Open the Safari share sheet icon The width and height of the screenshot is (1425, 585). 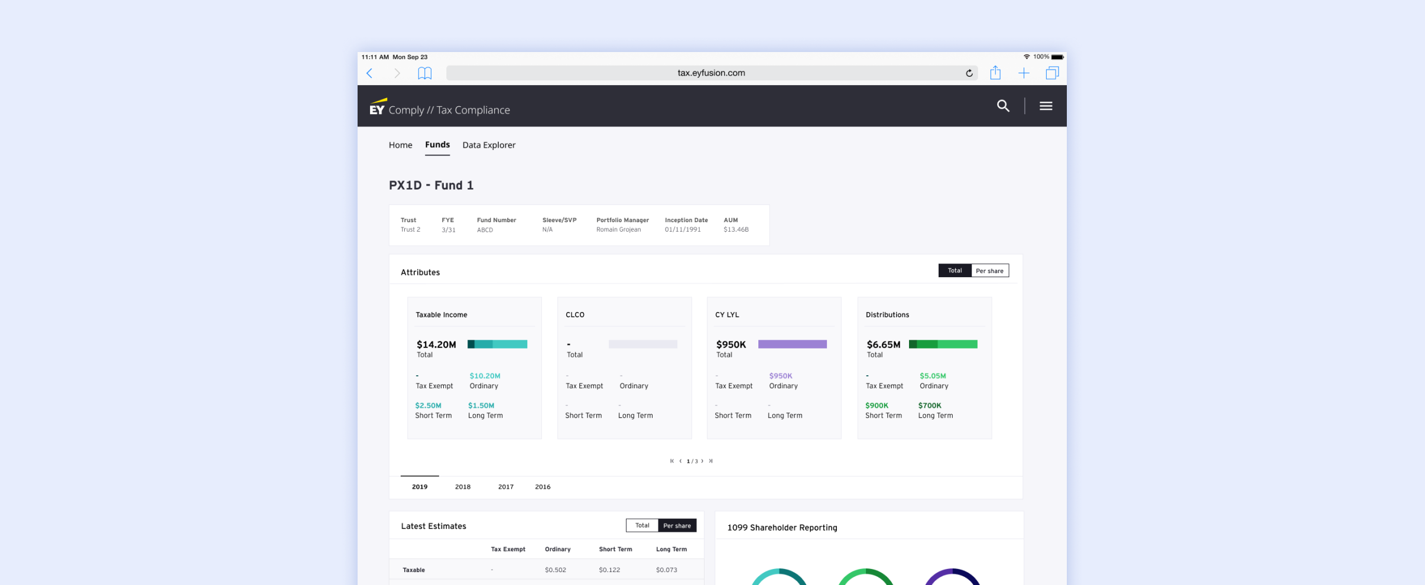(995, 73)
